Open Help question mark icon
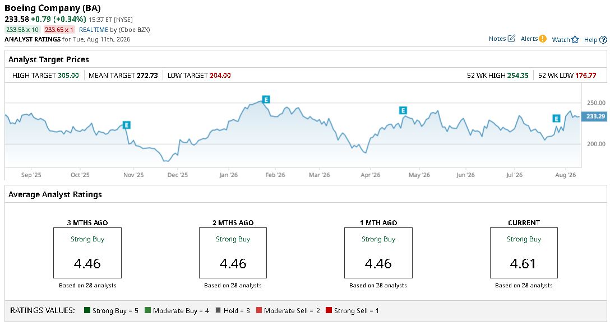The height and width of the screenshot is (326, 610). tap(603, 40)
